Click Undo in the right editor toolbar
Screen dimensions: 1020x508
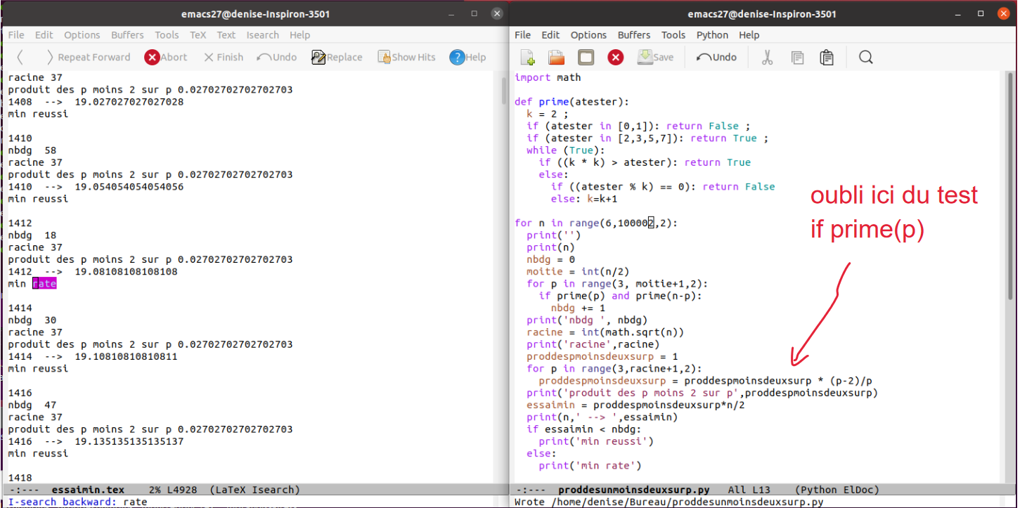pyautogui.click(x=716, y=58)
